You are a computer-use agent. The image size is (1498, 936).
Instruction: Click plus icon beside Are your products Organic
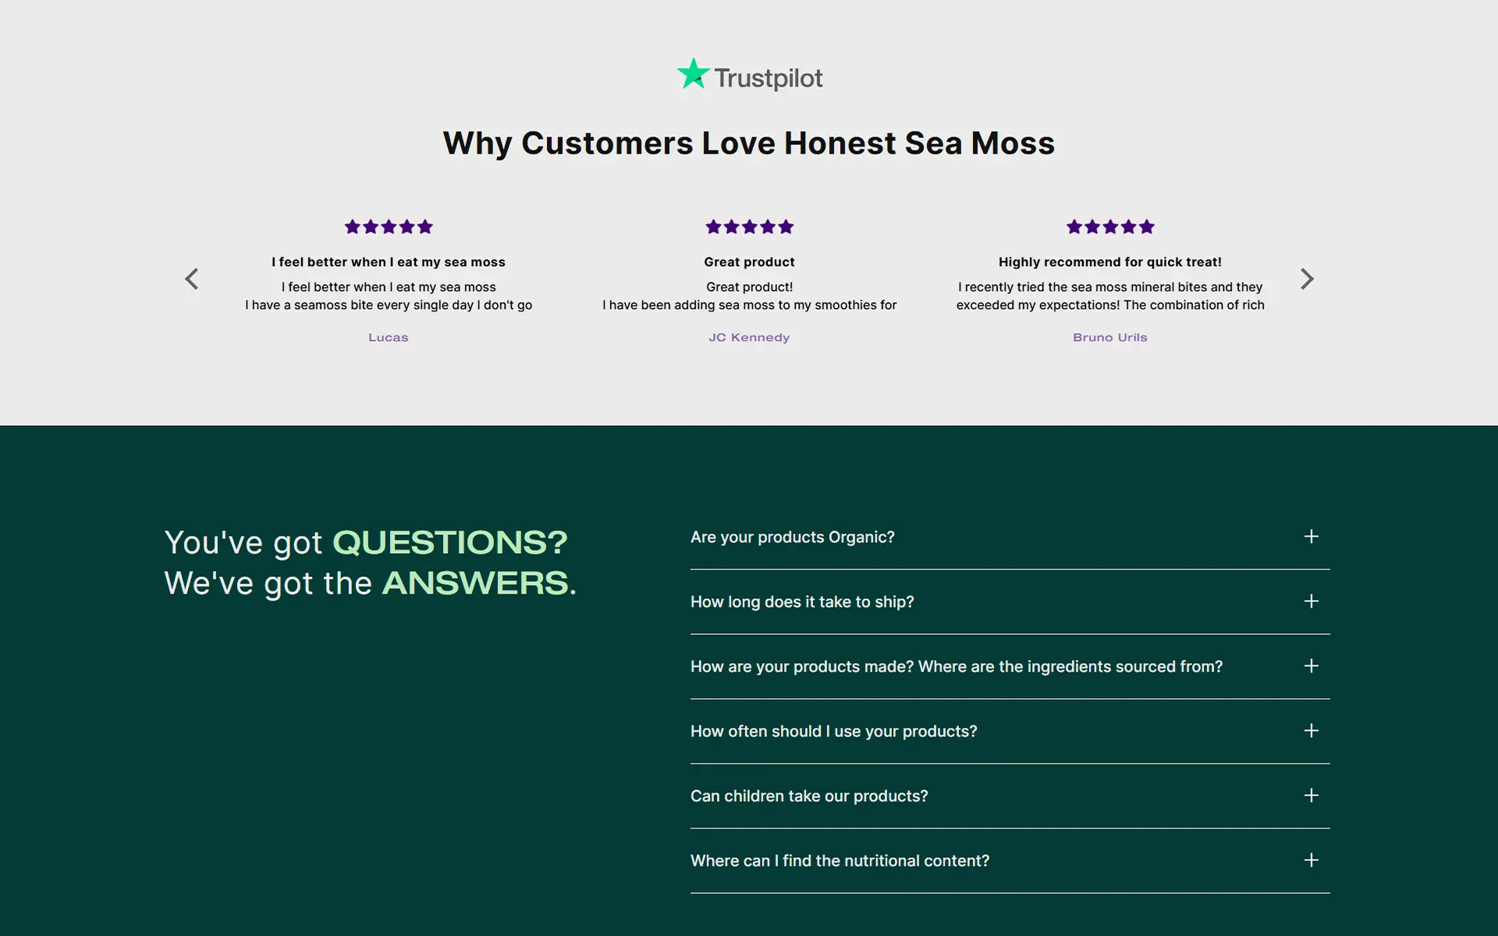[1312, 537]
